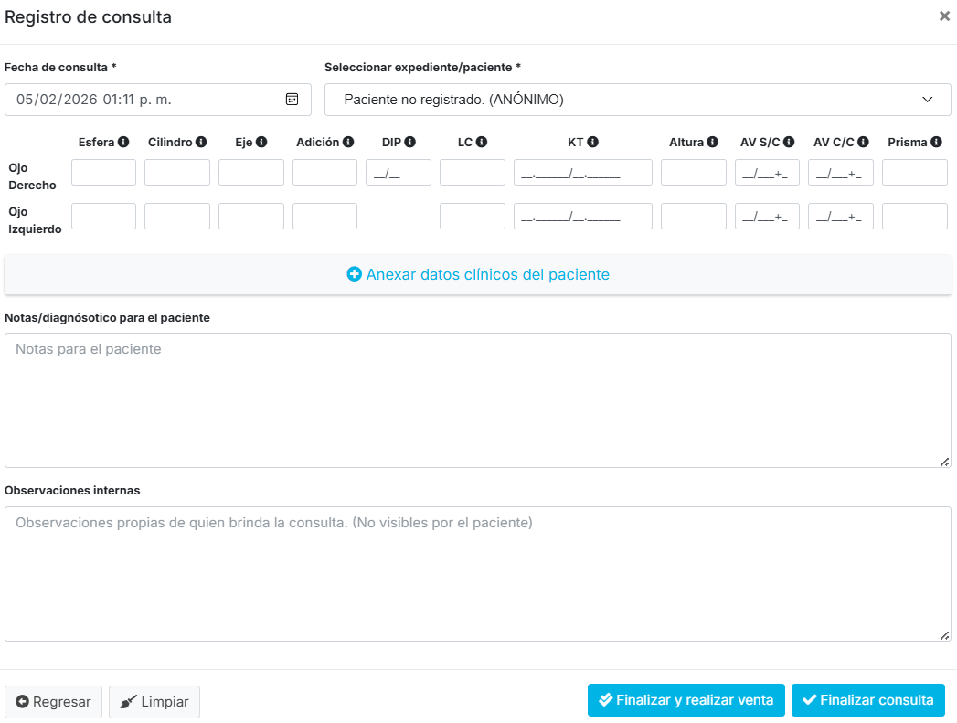Viewport: 957px width, 723px height.
Task: Click Finalizar y realizar venta
Action: point(686,701)
